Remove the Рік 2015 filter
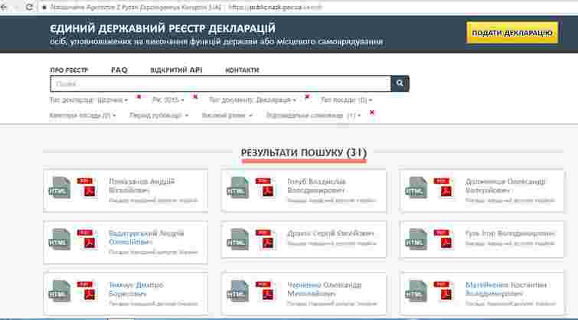This screenshot has height=320, width=578. (196, 97)
